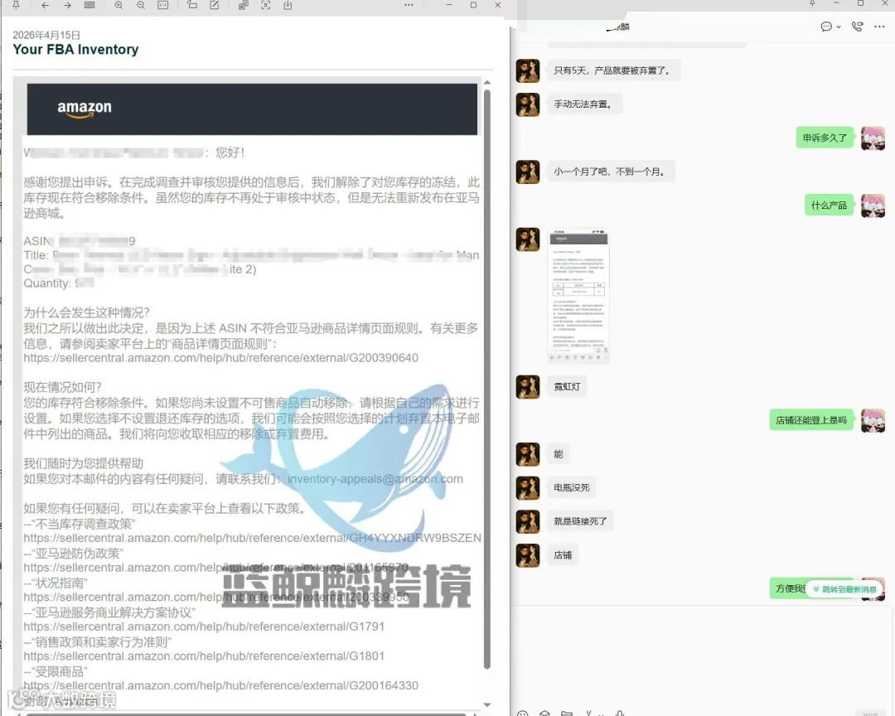Select sent message '什么产品'
Viewport: 895px width, 716px height.
[829, 205]
